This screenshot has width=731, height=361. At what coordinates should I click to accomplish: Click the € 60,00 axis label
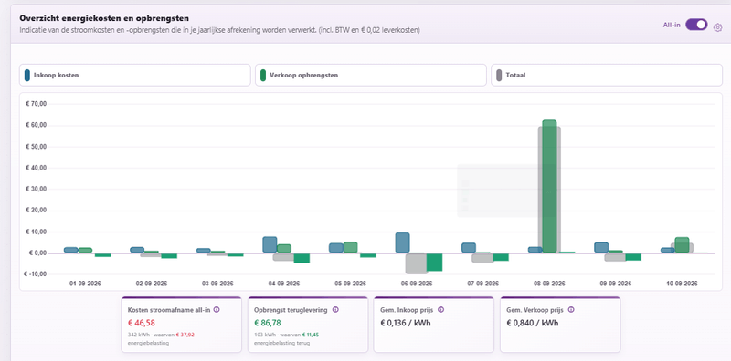37,125
